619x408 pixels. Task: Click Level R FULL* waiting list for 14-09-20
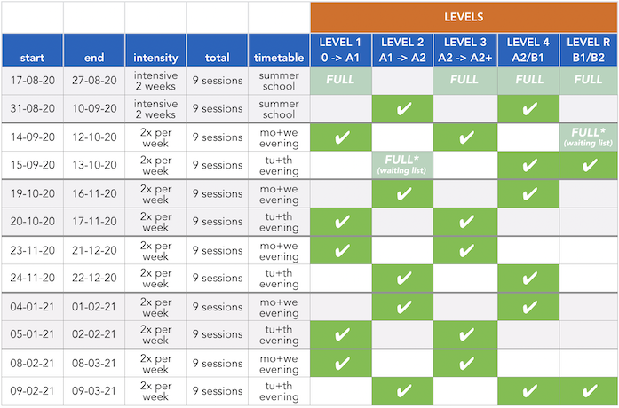coord(589,137)
